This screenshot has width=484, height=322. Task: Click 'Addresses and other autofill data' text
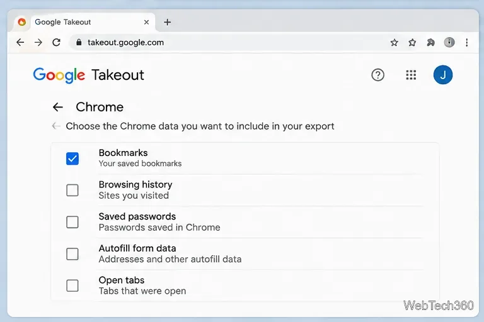click(170, 259)
